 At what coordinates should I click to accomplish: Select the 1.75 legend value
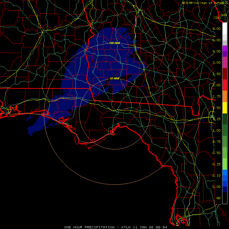coord(217,96)
